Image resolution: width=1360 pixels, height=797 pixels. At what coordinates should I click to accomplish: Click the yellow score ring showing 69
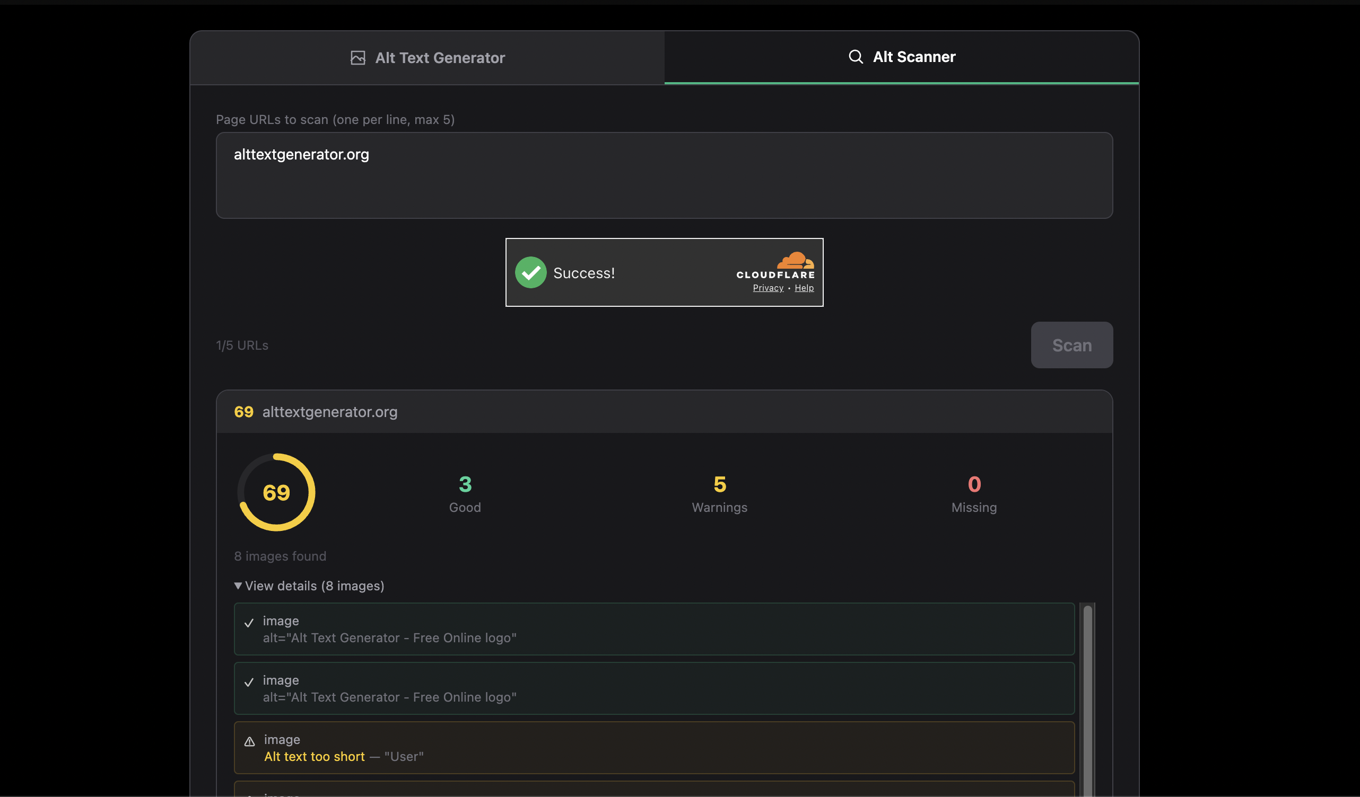[x=276, y=491]
